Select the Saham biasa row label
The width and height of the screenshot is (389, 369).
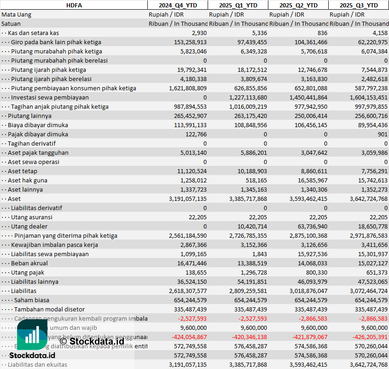pos(32,300)
